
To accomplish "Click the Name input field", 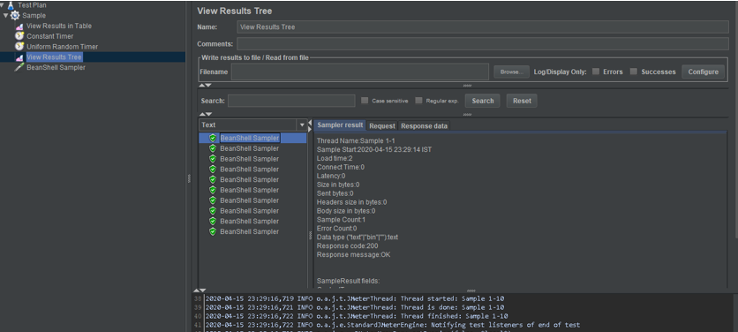I will [x=483, y=26].
